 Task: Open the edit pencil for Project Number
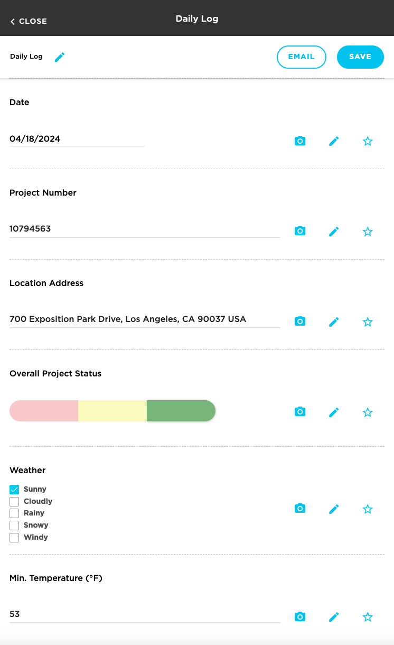334,231
